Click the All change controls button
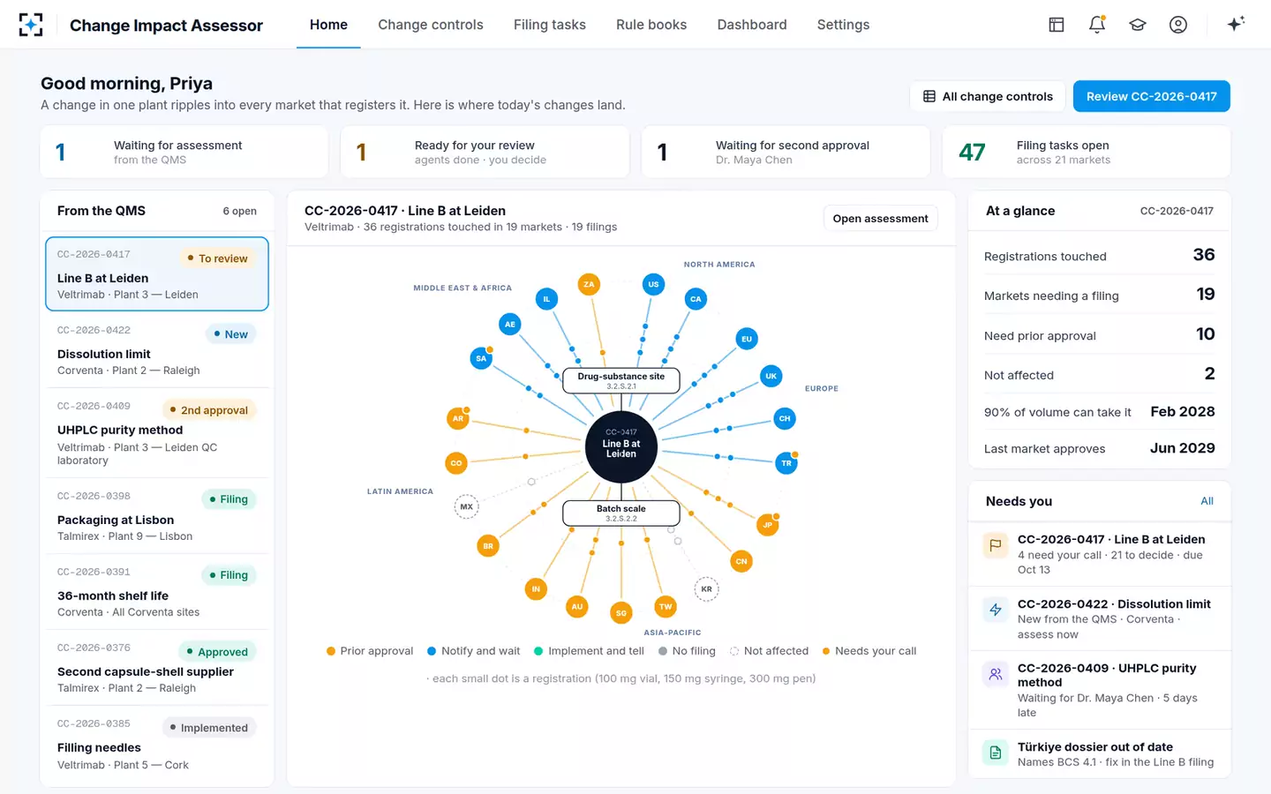This screenshot has width=1271, height=794. point(988,96)
